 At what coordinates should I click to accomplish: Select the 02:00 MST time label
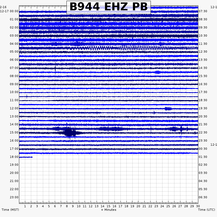click(x=14, y=27)
